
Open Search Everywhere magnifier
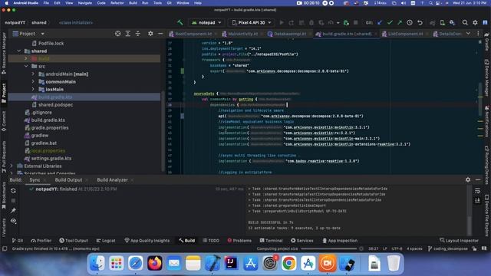coord(465,22)
